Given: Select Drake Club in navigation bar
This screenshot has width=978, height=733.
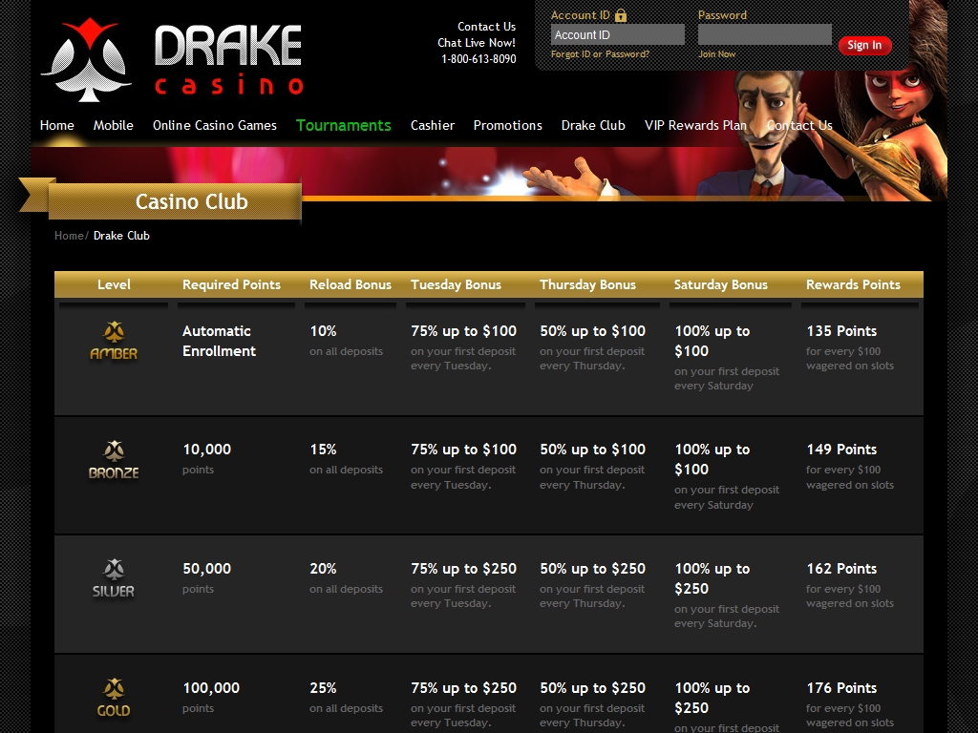Looking at the screenshot, I should pos(593,125).
